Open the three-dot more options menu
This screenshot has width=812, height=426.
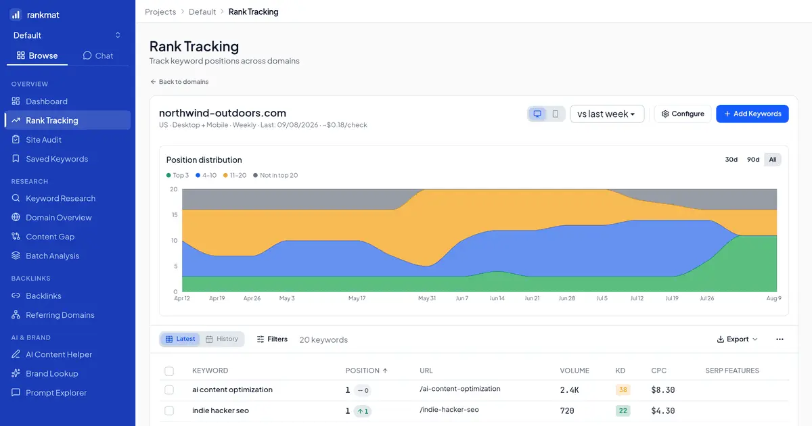point(780,339)
